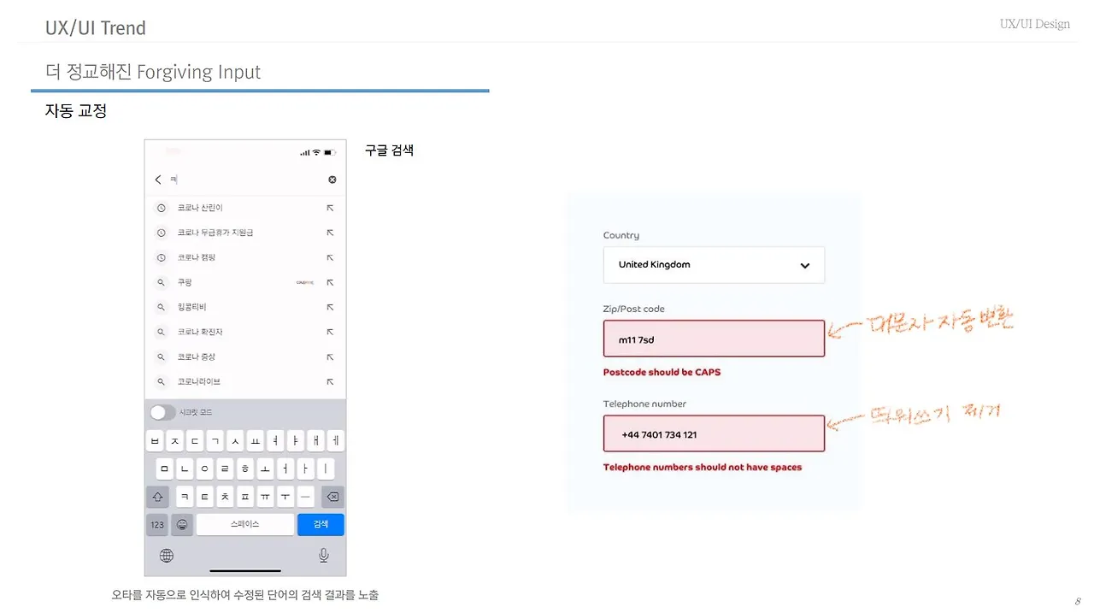The width and height of the screenshot is (1094, 613).
Task: Tap the globe language switch icon
Action: click(x=167, y=556)
